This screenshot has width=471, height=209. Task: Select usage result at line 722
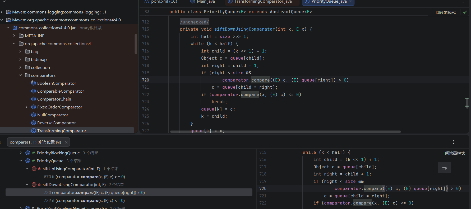(x=84, y=201)
